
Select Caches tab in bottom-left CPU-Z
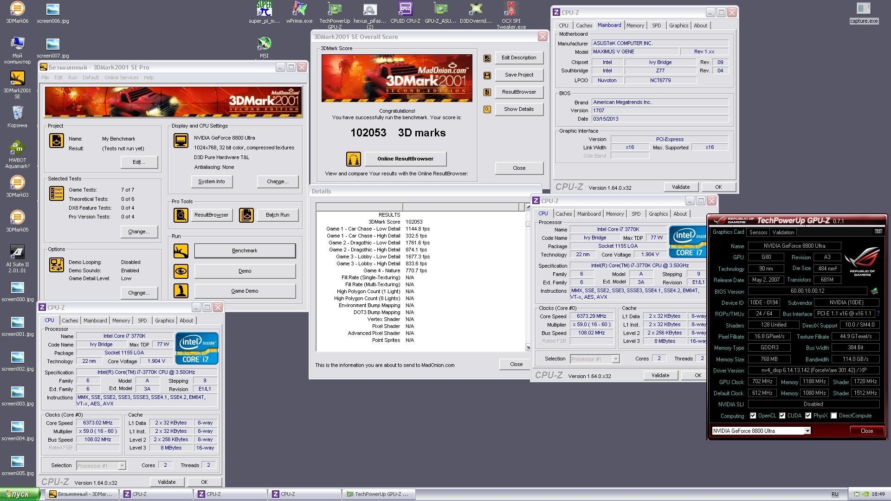70,321
